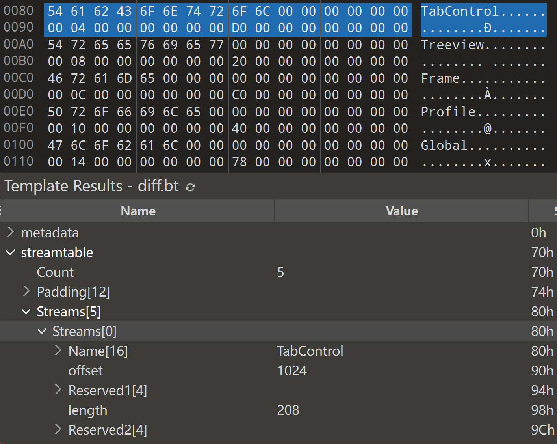Select the Count row
The width and height of the screenshot is (557, 444).
click(x=55, y=272)
